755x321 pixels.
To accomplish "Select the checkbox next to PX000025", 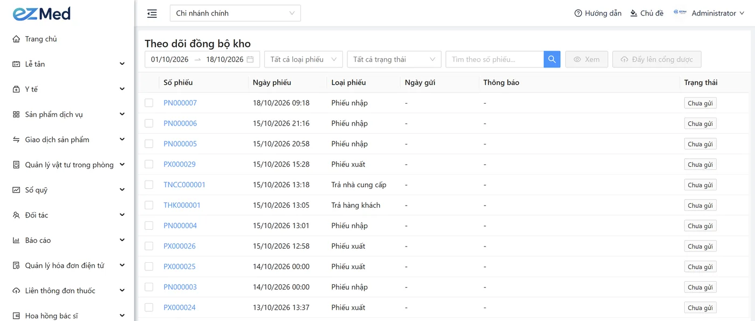I will (x=149, y=267).
